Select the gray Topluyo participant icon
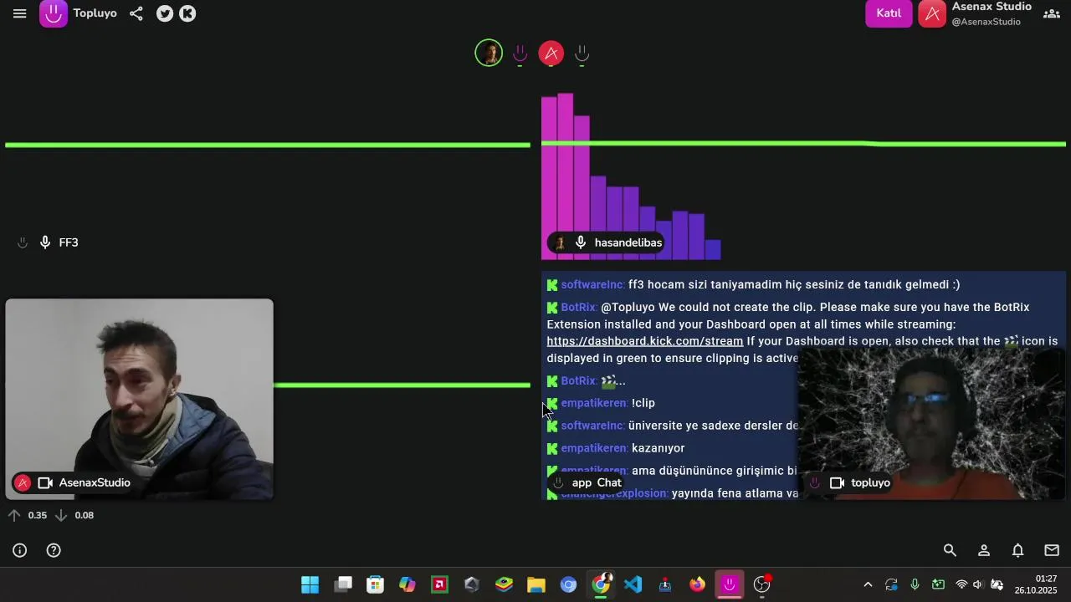 (x=582, y=54)
